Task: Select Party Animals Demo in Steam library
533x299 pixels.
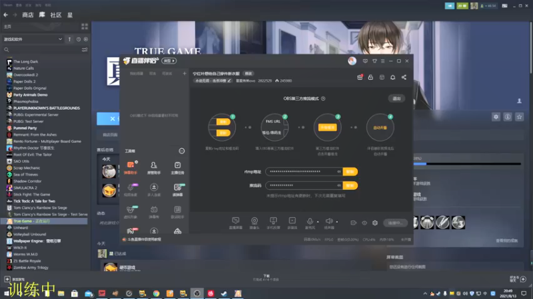Action: (x=30, y=95)
